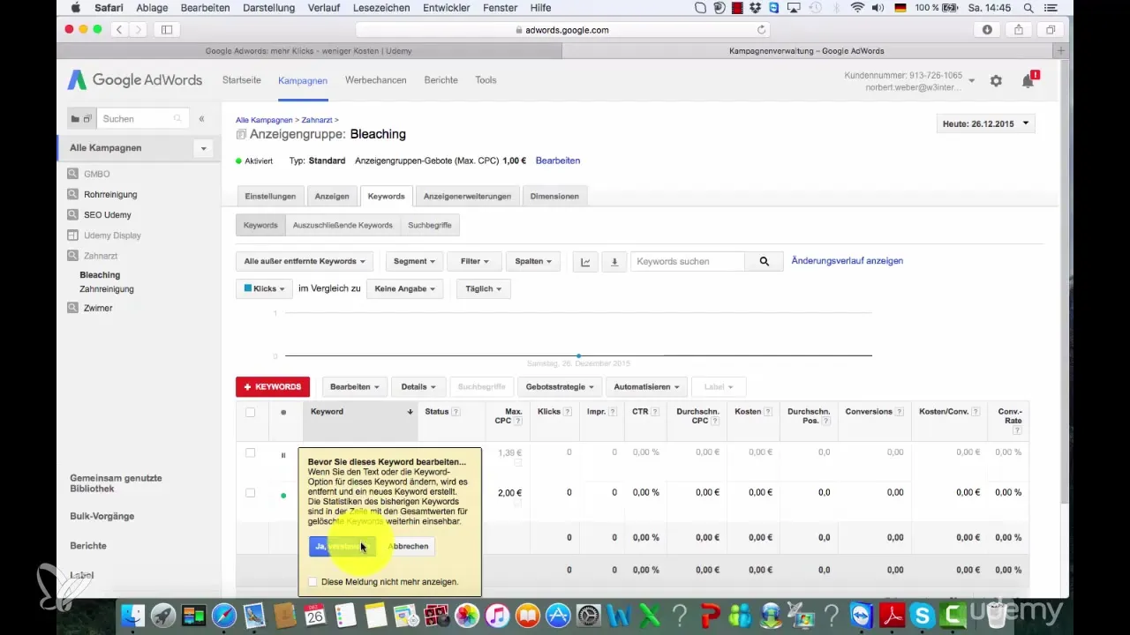Click the paused status icon in first keyword row
Image resolution: width=1130 pixels, height=635 pixels.
[x=283, y=455]
